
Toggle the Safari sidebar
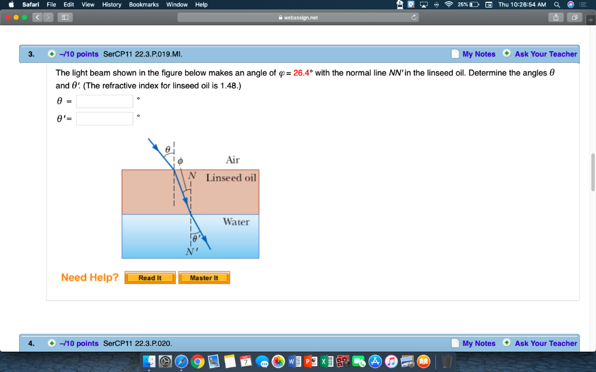click(65, 17)
